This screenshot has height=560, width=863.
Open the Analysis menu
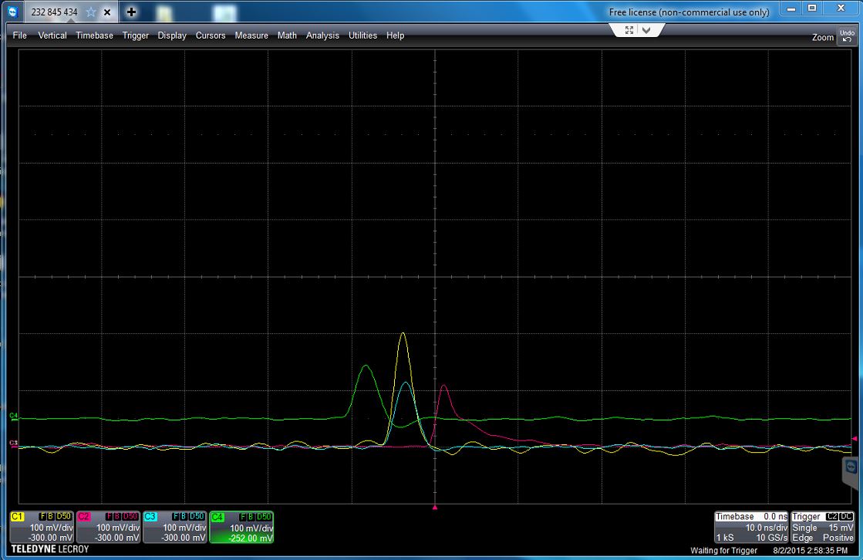click(322, 35)
